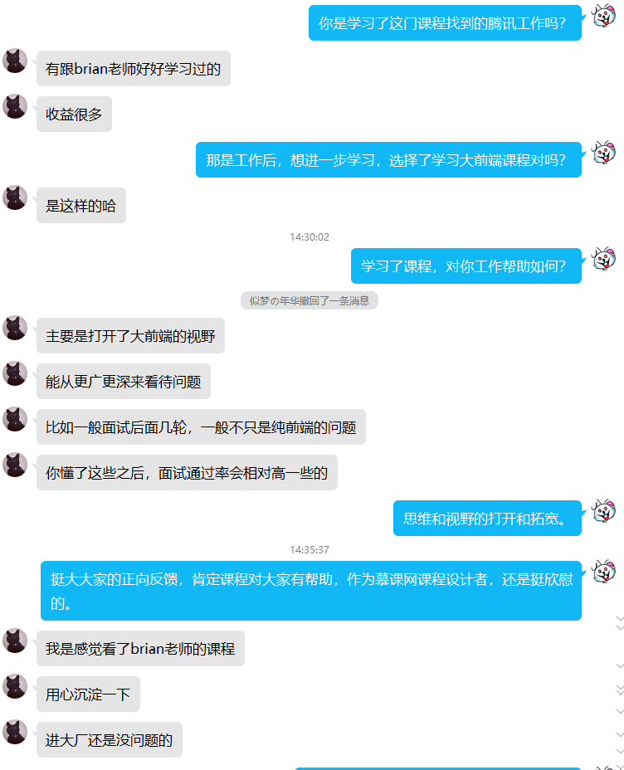Select message '能从更广更深来看待问题'
The height and width of the screenshot is (770, 624).
tap(124, 381)
